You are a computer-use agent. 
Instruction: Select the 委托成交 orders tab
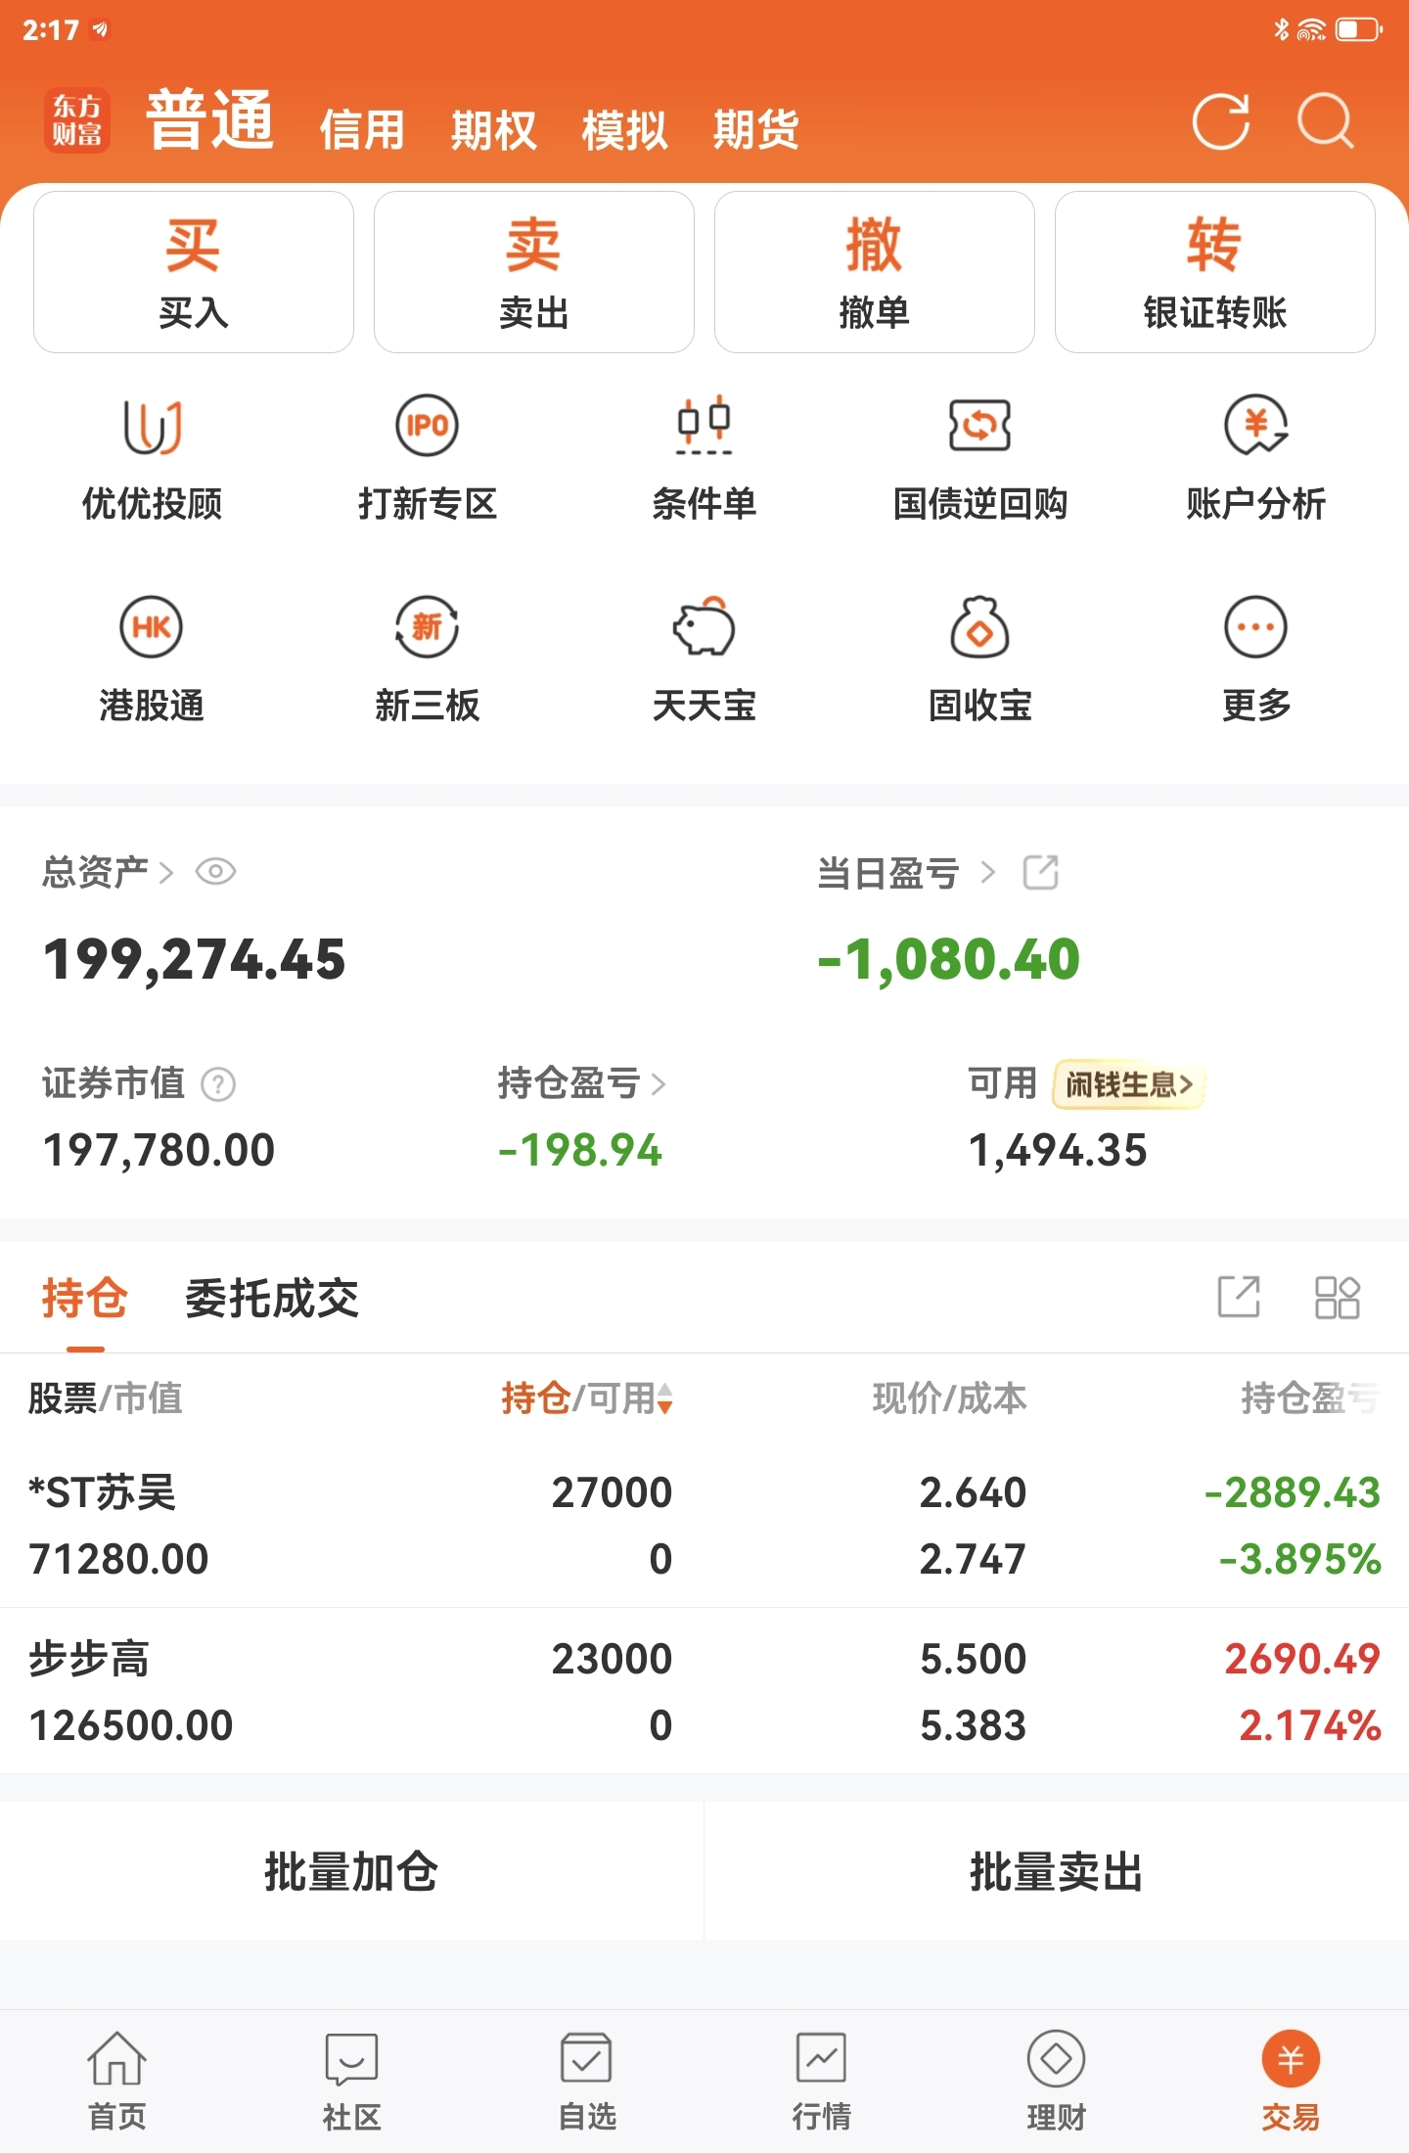272,1299
